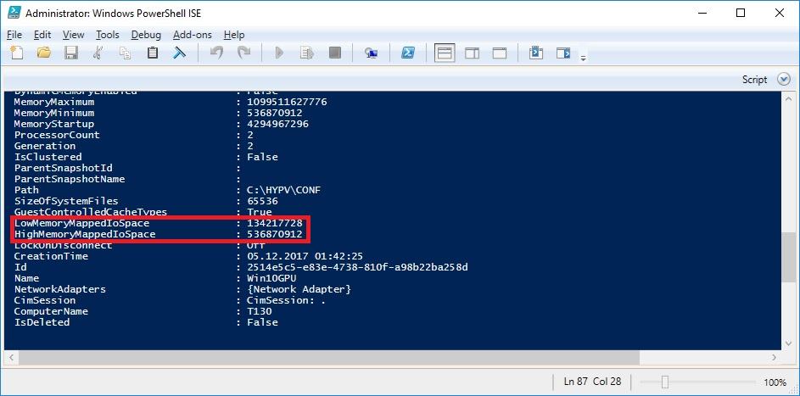
Task: Open the Edit menu
Action: coord(42,35)
